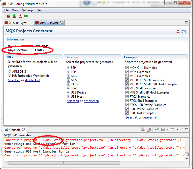Click the green checkered arrow generate icon

coord(26,16)
